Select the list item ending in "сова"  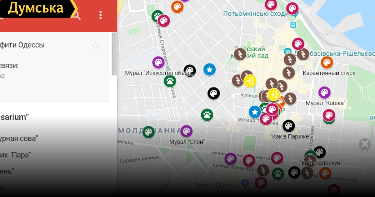pyautogui.click(x=19, y=138)
